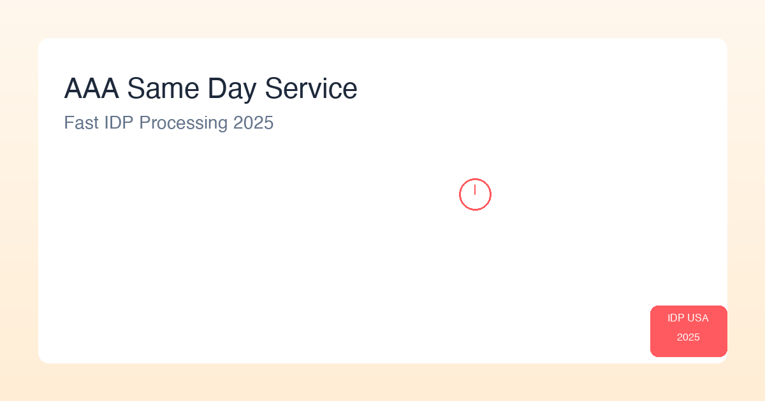
Task: Click the word "Fast" in the subtitle
Action: [x=80, y=123]
